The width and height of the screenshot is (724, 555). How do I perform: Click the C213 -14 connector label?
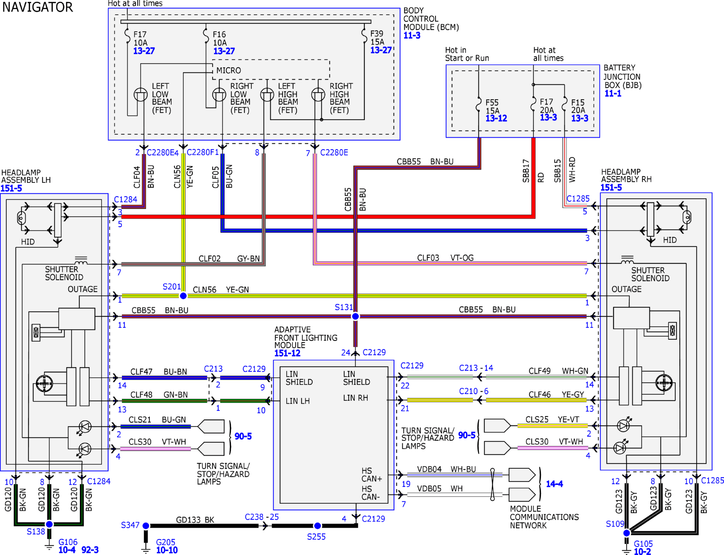tap(476, 368)
